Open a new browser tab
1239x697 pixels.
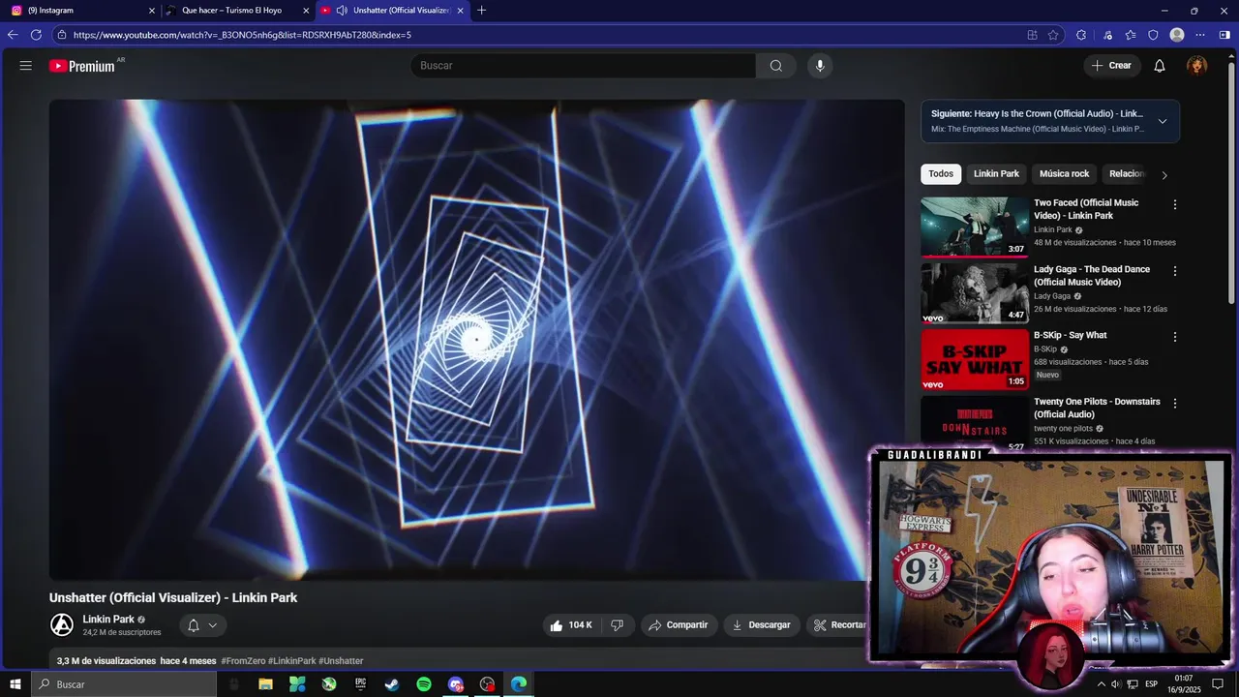tap(482, 11)
